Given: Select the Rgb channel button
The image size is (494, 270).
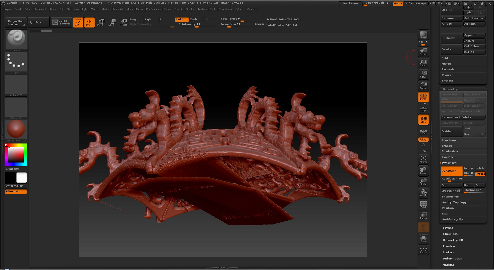Looking at the screenshot, I should [x=151, y=20].
